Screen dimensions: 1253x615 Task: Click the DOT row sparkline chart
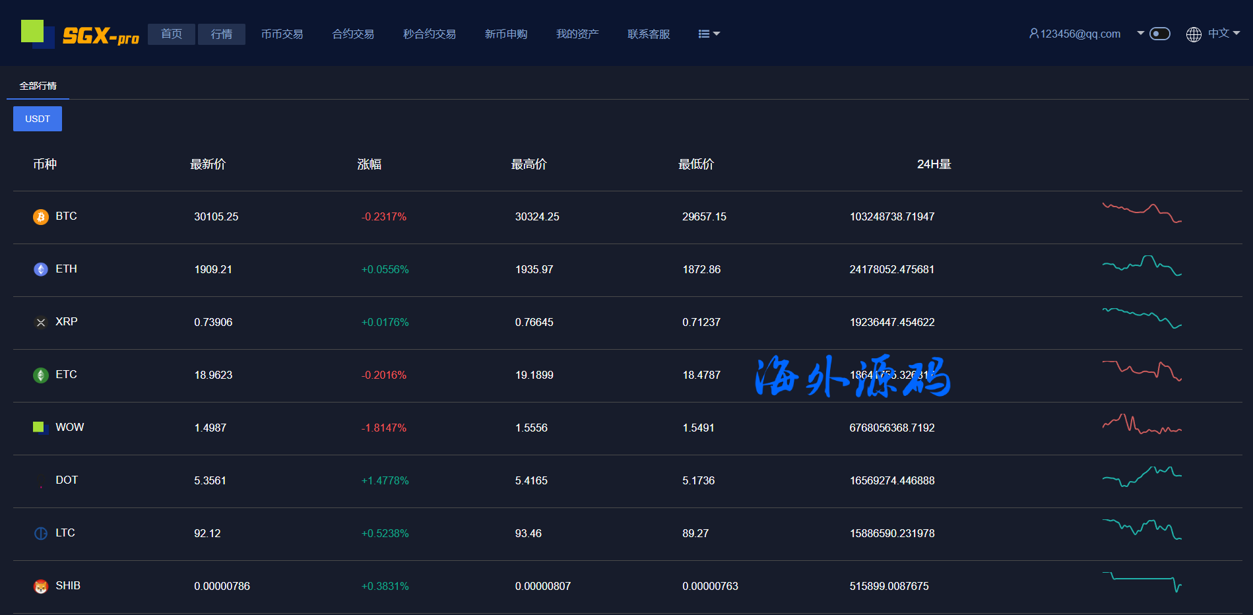(1141, 476)
